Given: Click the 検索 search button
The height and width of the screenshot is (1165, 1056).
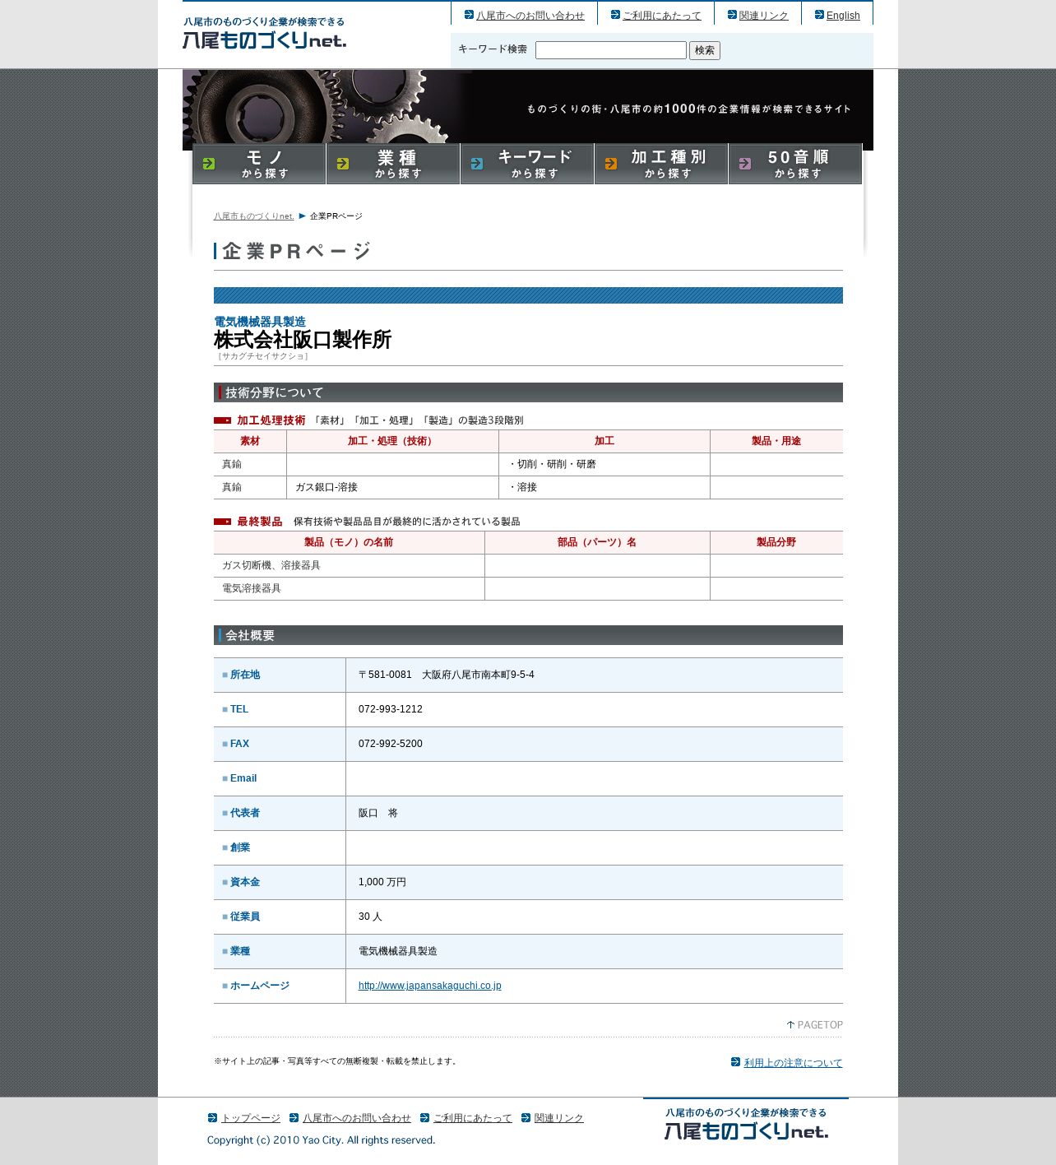Looking at the screenshot, I should point(705,50).
